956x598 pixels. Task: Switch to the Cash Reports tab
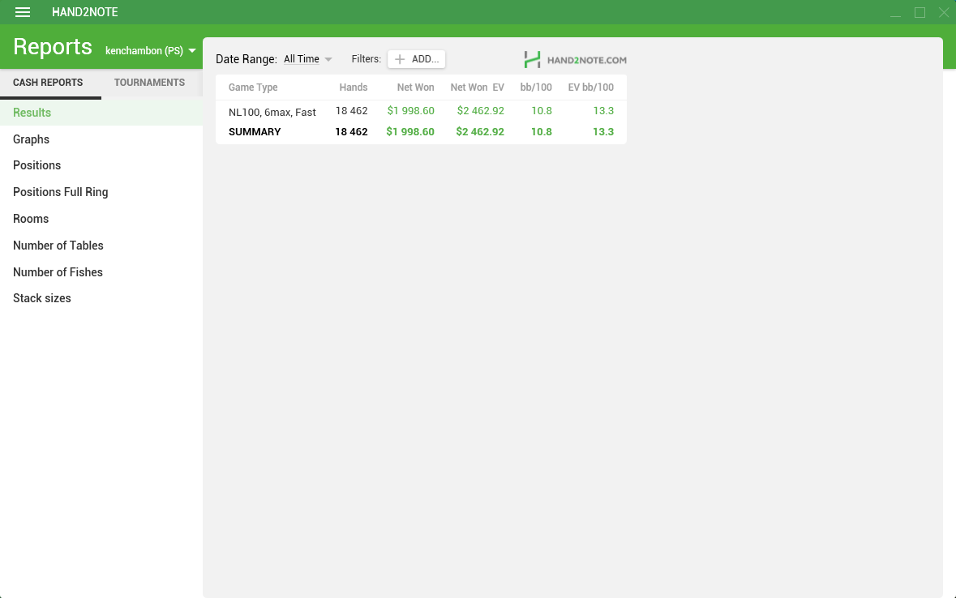click(48, 83)
